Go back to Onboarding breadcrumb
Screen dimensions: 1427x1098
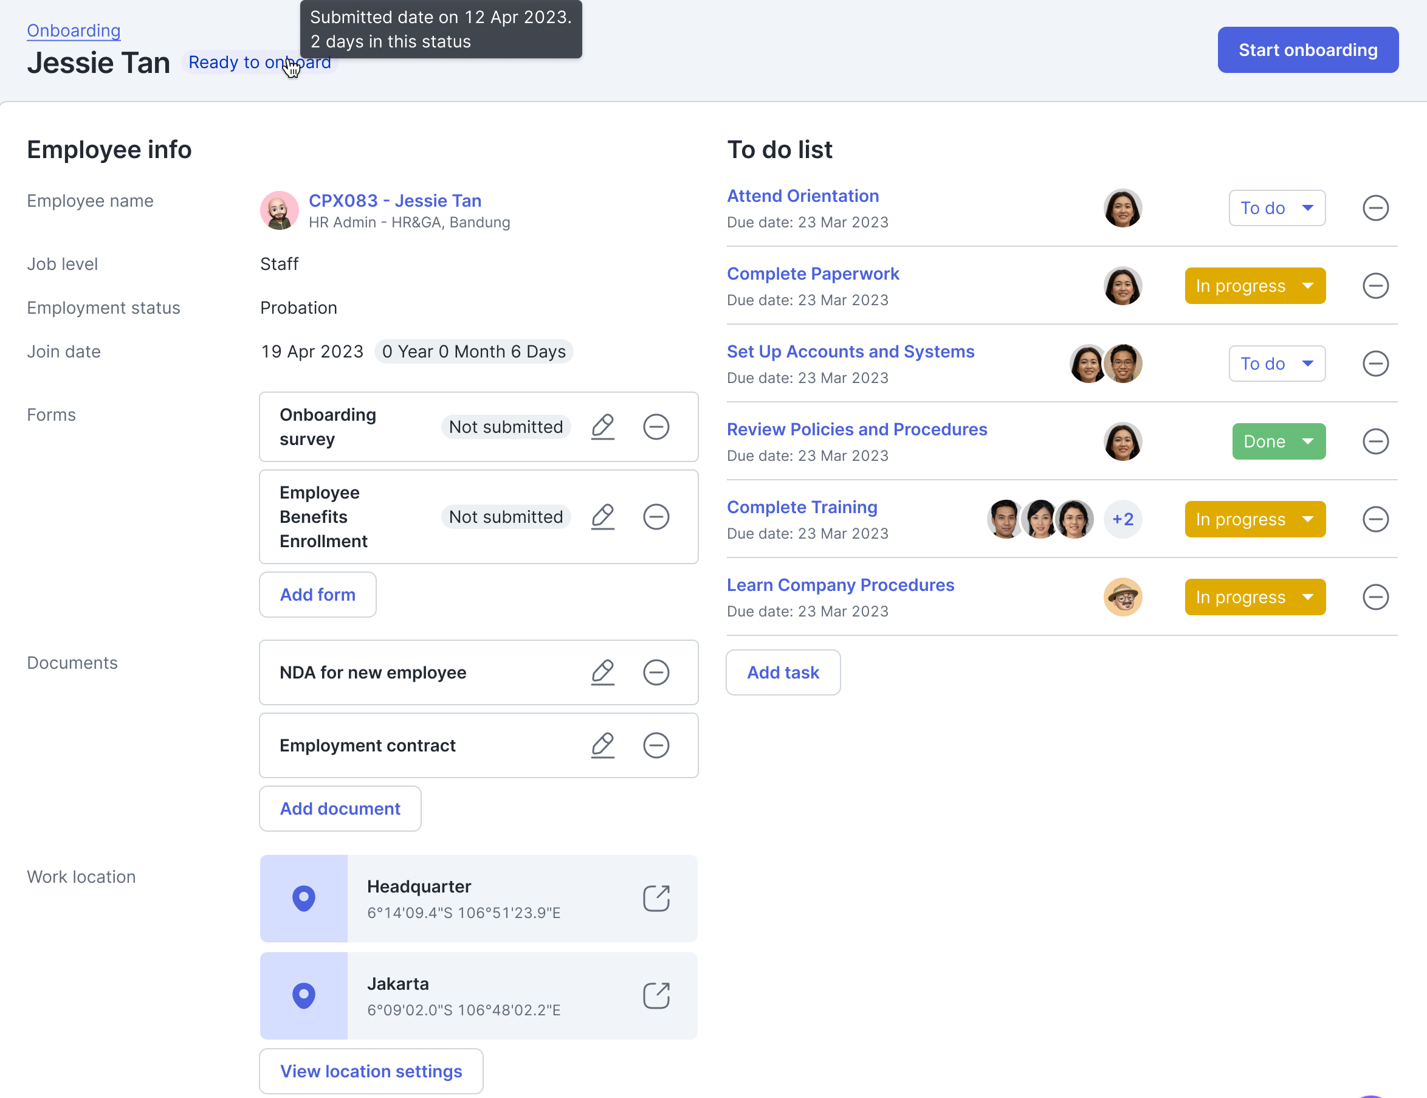74,31
